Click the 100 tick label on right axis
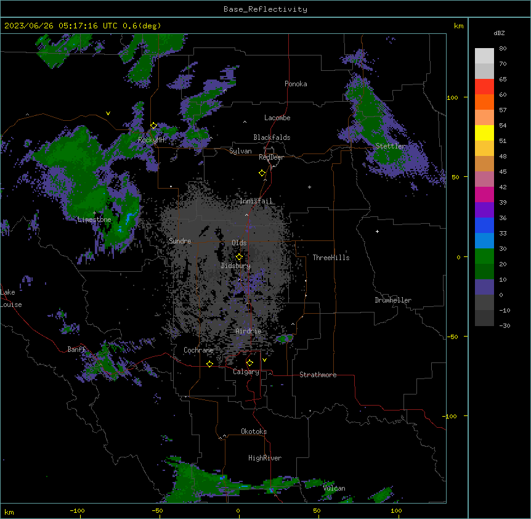Viewport: 531px width, 519px height. (452, 97)
